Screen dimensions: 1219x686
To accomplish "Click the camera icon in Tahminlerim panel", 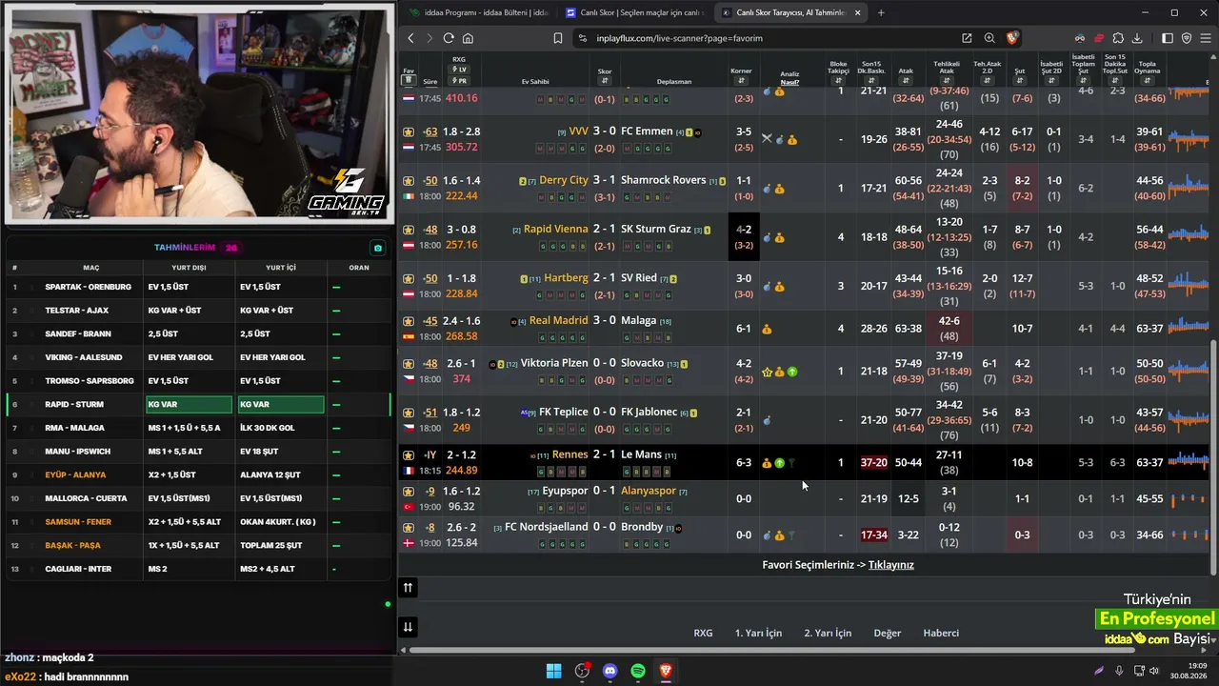I will coord(378,248).
